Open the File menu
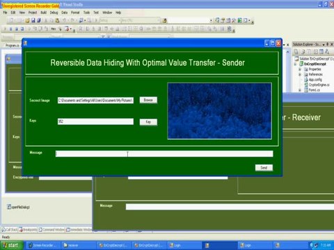The height and width of the screenshot is (250, 334). (5, 12)
